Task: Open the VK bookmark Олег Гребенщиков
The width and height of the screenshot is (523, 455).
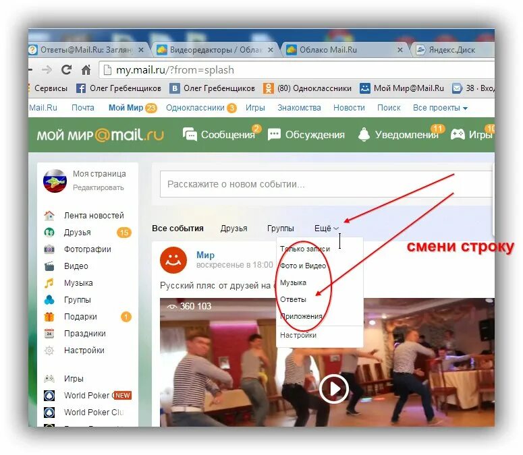Action: (x=213, y=88)
